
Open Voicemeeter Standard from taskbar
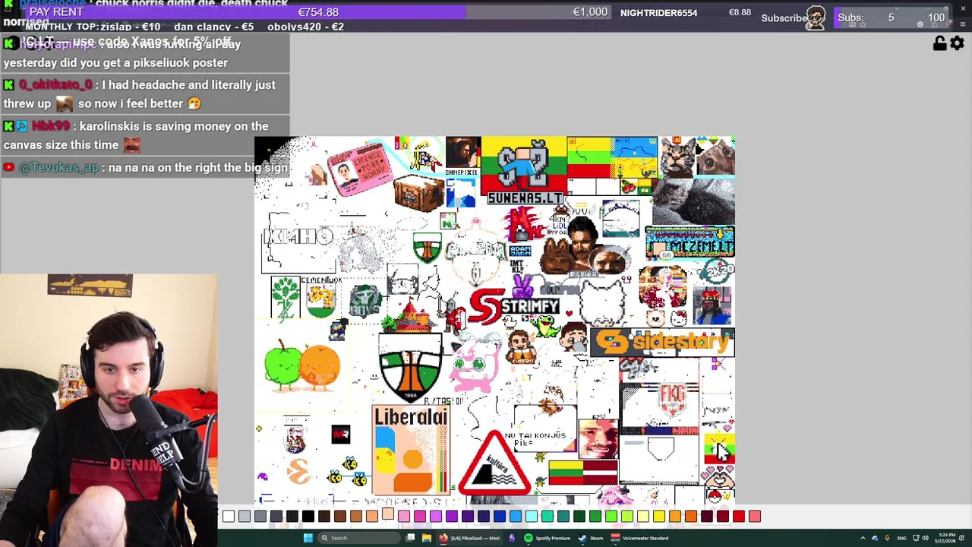640,538
